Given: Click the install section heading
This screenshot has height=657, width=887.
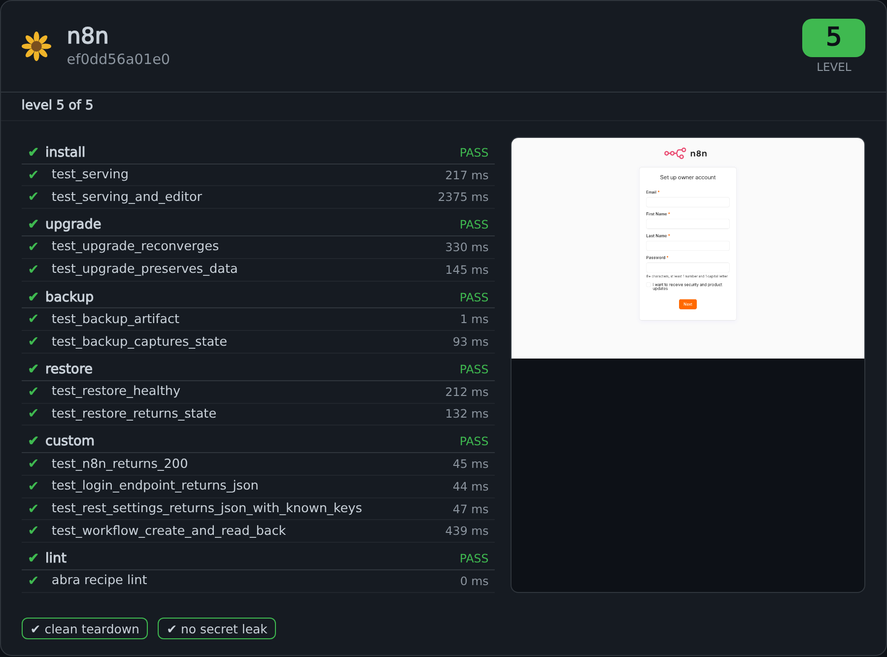Looking at the screenshot, I should tap(65, 152).
